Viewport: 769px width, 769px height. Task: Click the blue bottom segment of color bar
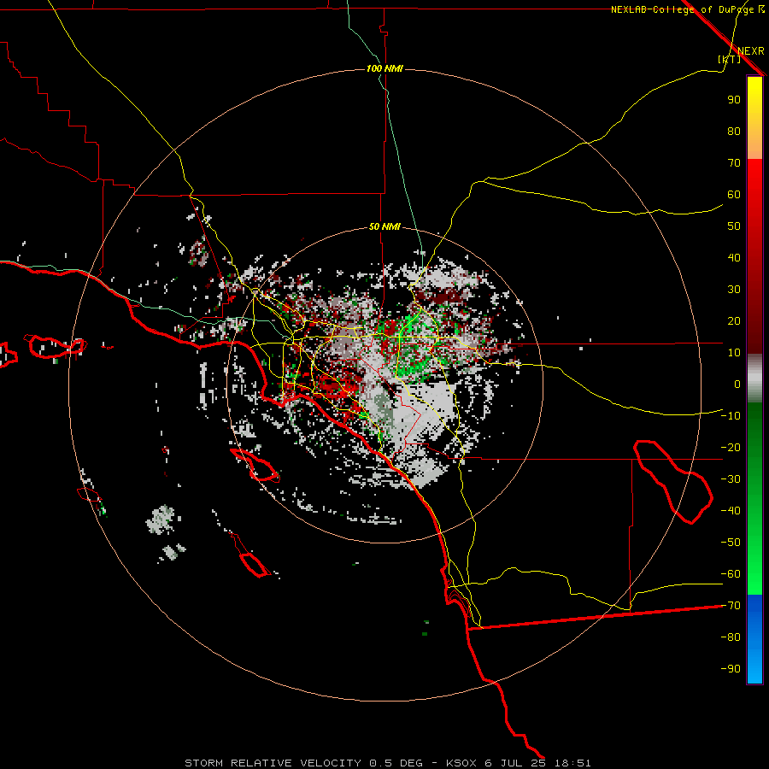[754, 639]
